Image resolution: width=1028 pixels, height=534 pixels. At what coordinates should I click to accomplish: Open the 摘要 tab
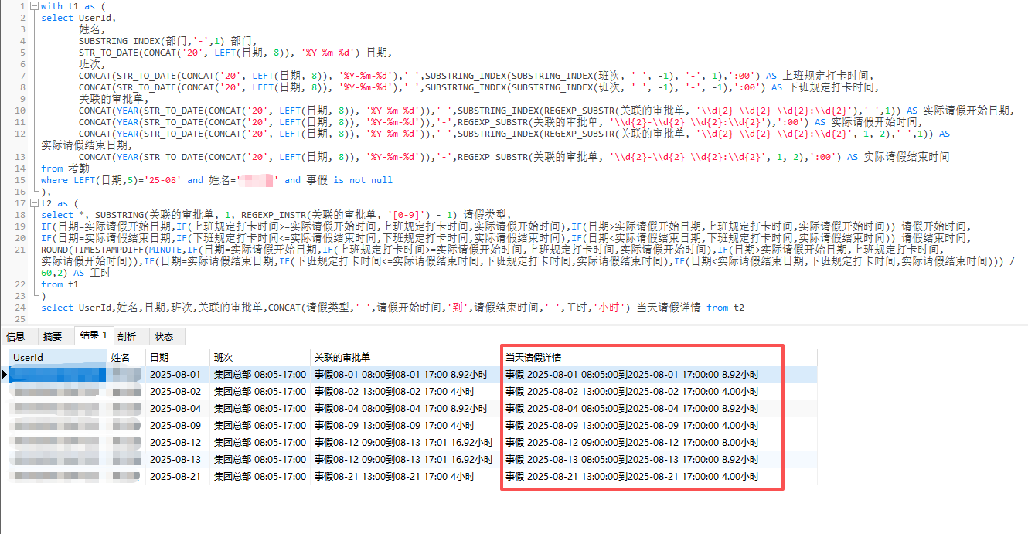[x=53, y=336]
